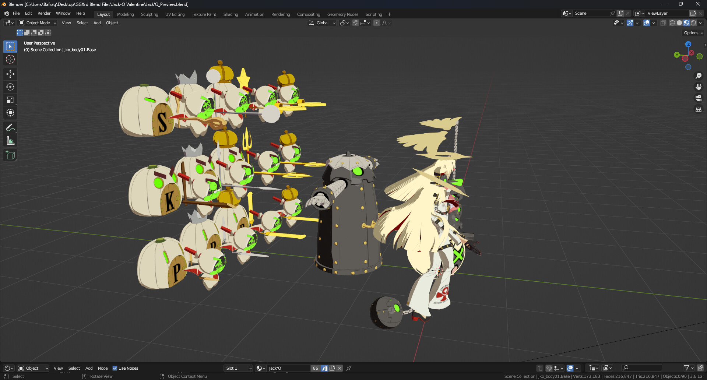Viewport: 707px width, 380px height.
Task: Select the Rotate tool in the toolbar
Action: [x=10, y=87]
